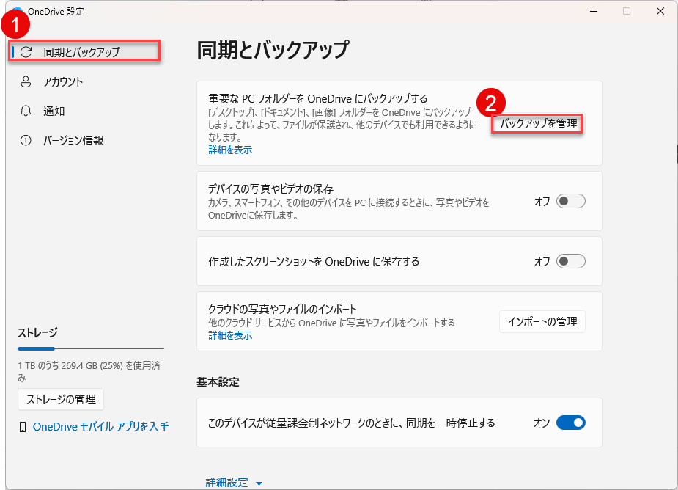Open 詳細を表示 link under PC folder backup

230,150
